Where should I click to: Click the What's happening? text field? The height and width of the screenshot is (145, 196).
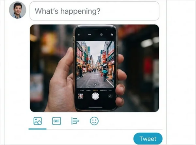[94, 11]
